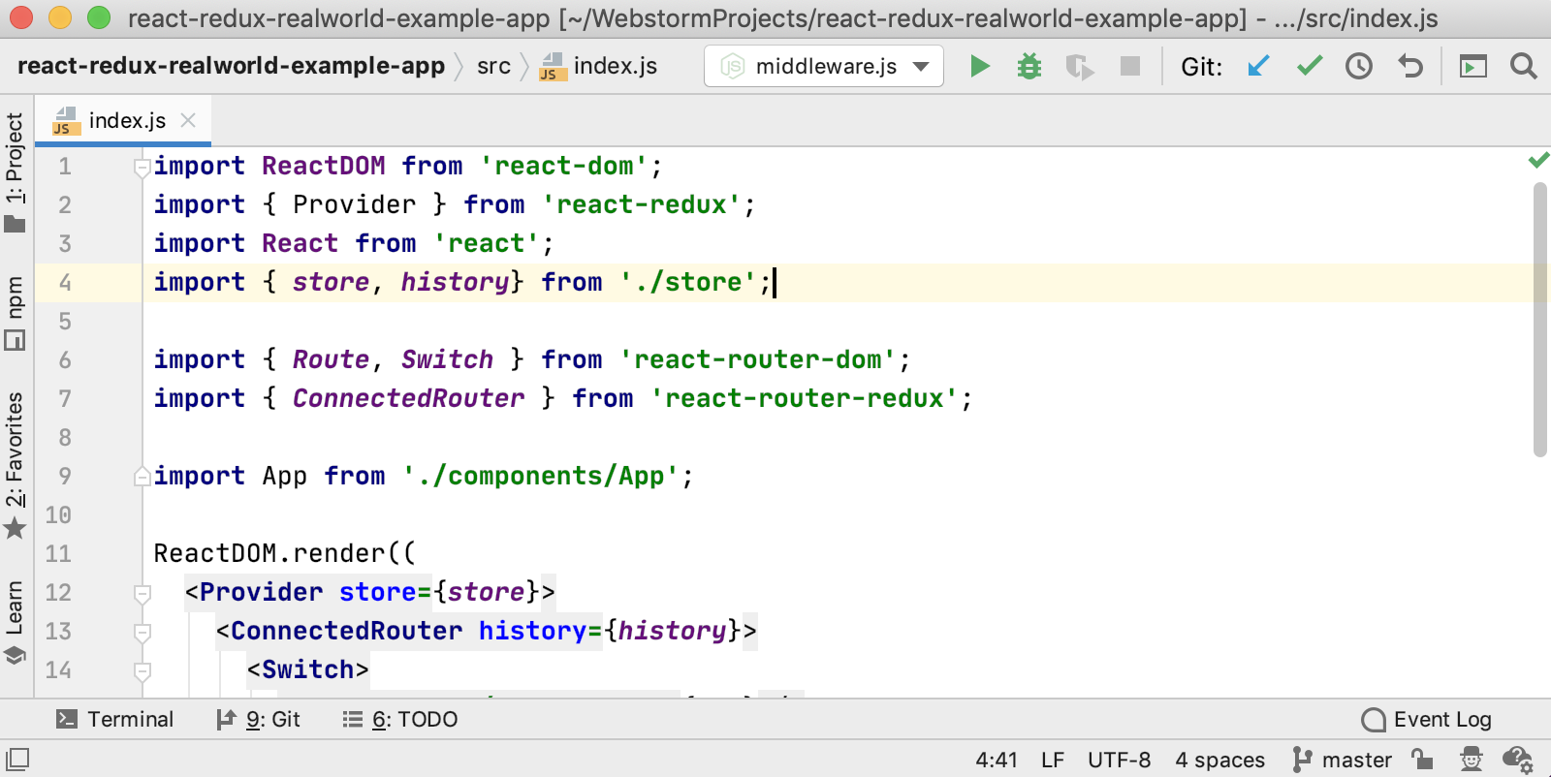1551x777 pixels.
Task: Click the Git branch icon beside 9: Git
Action: tap(226, 719)
